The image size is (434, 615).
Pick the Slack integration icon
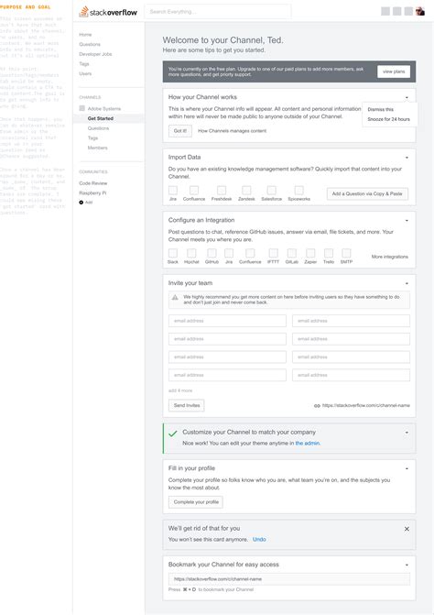pyautogui.click(x=173, y=253)
